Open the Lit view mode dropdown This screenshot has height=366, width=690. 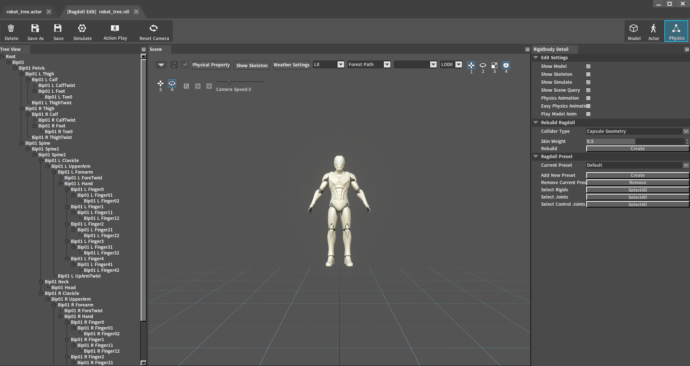(x=329, y=65)
